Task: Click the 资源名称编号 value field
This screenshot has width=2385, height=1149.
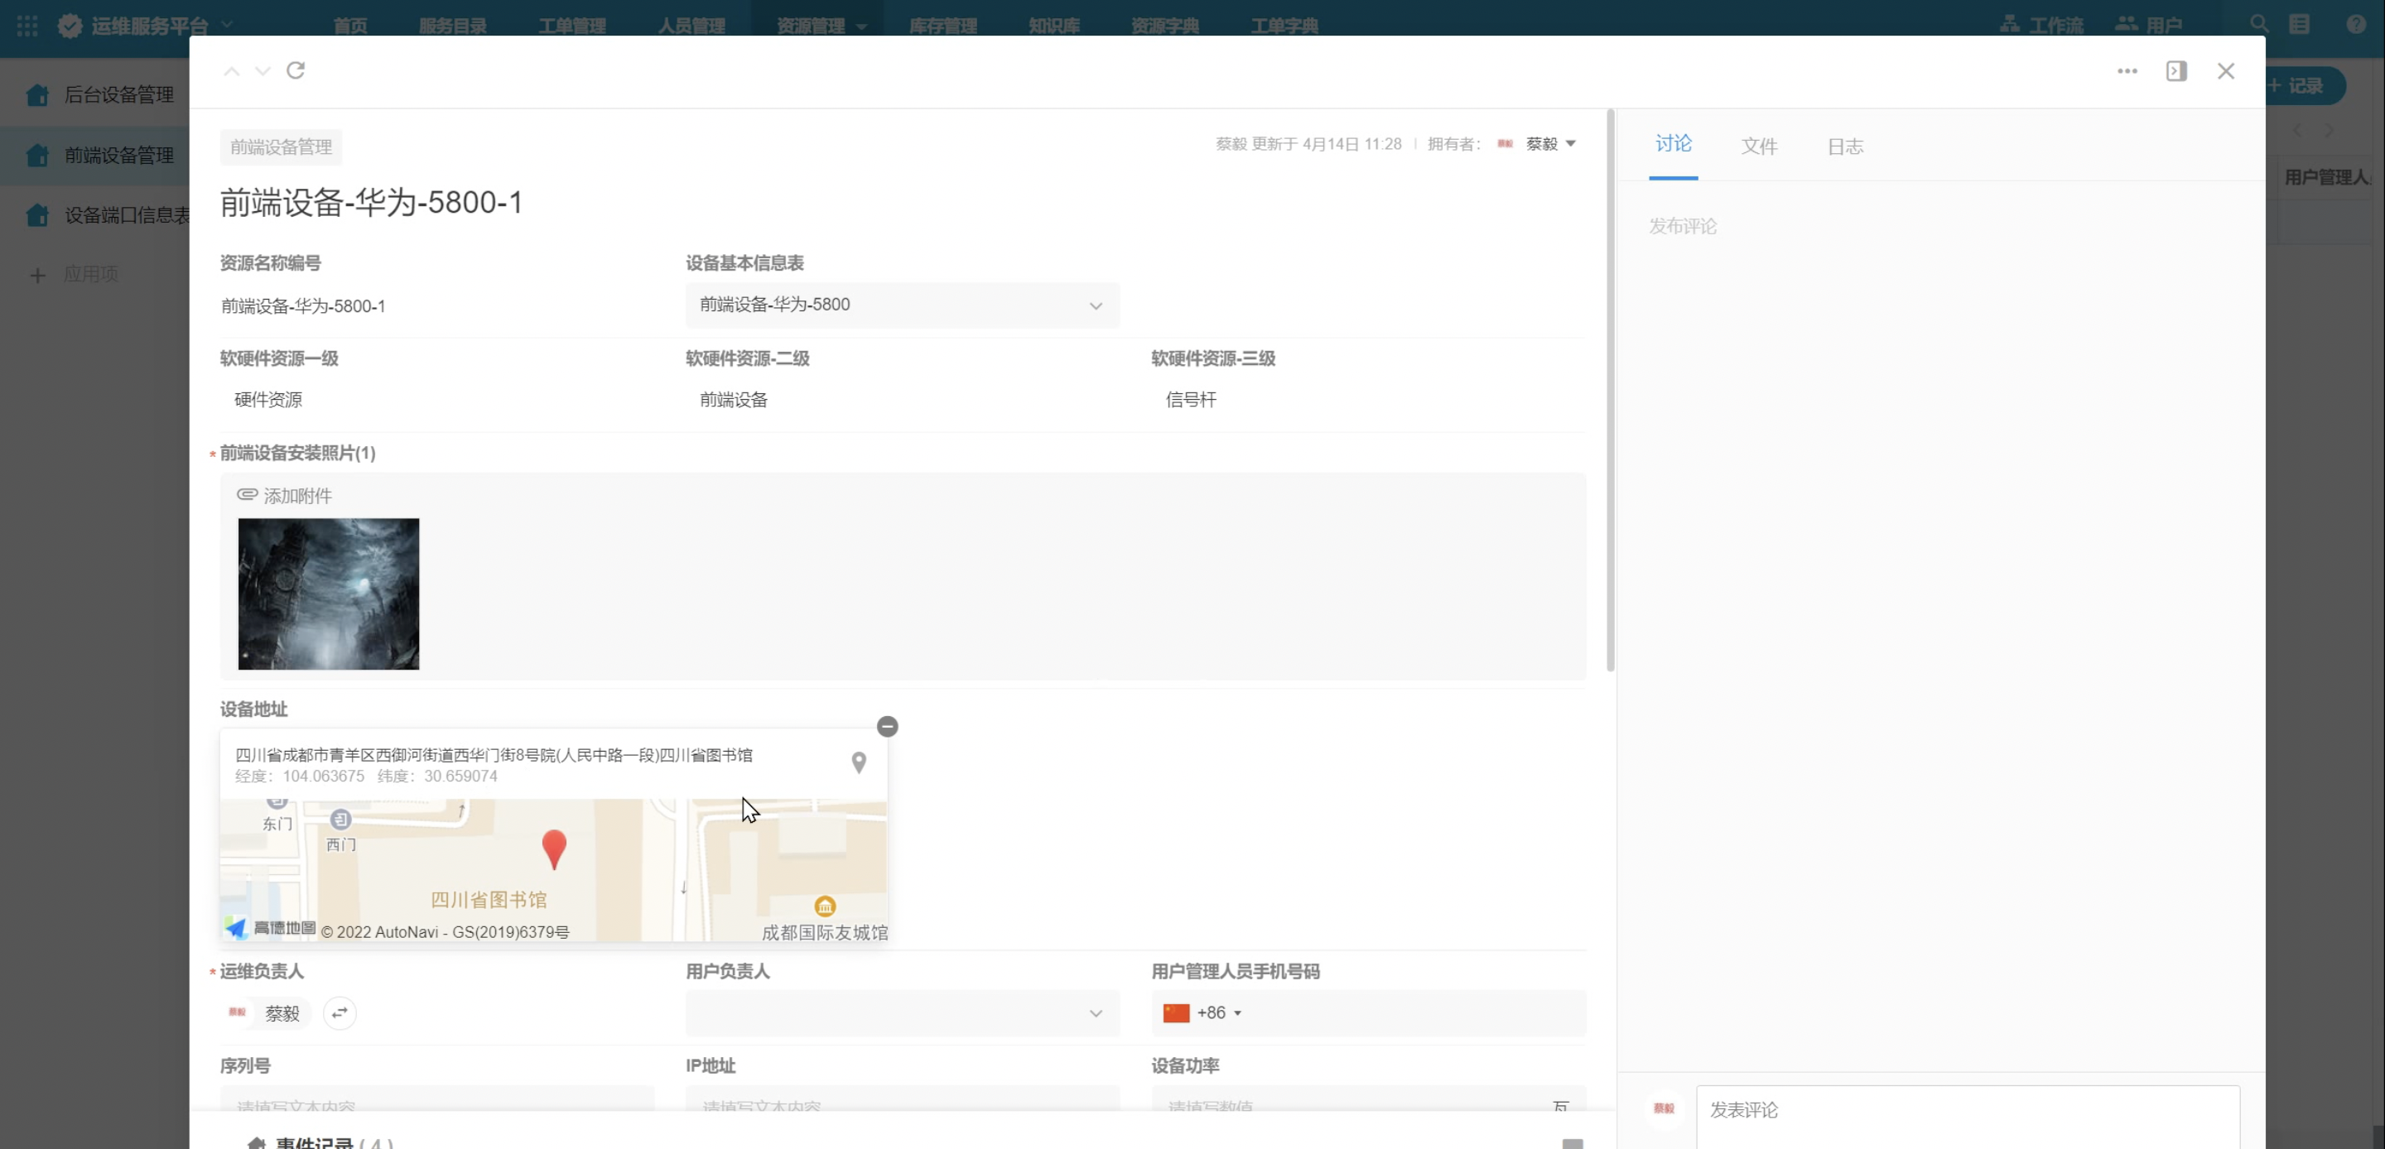Action: coord(303,306)
